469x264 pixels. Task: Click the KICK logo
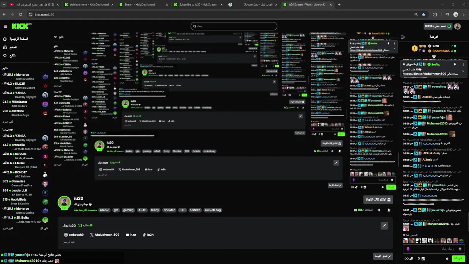[21, 26]
